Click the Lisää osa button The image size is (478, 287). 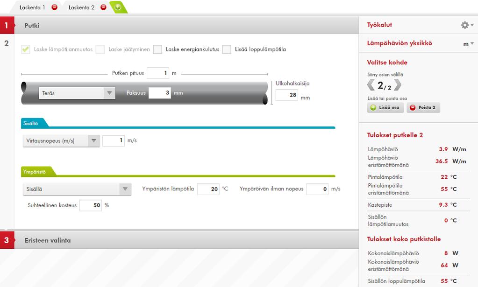tap(385, 107)
